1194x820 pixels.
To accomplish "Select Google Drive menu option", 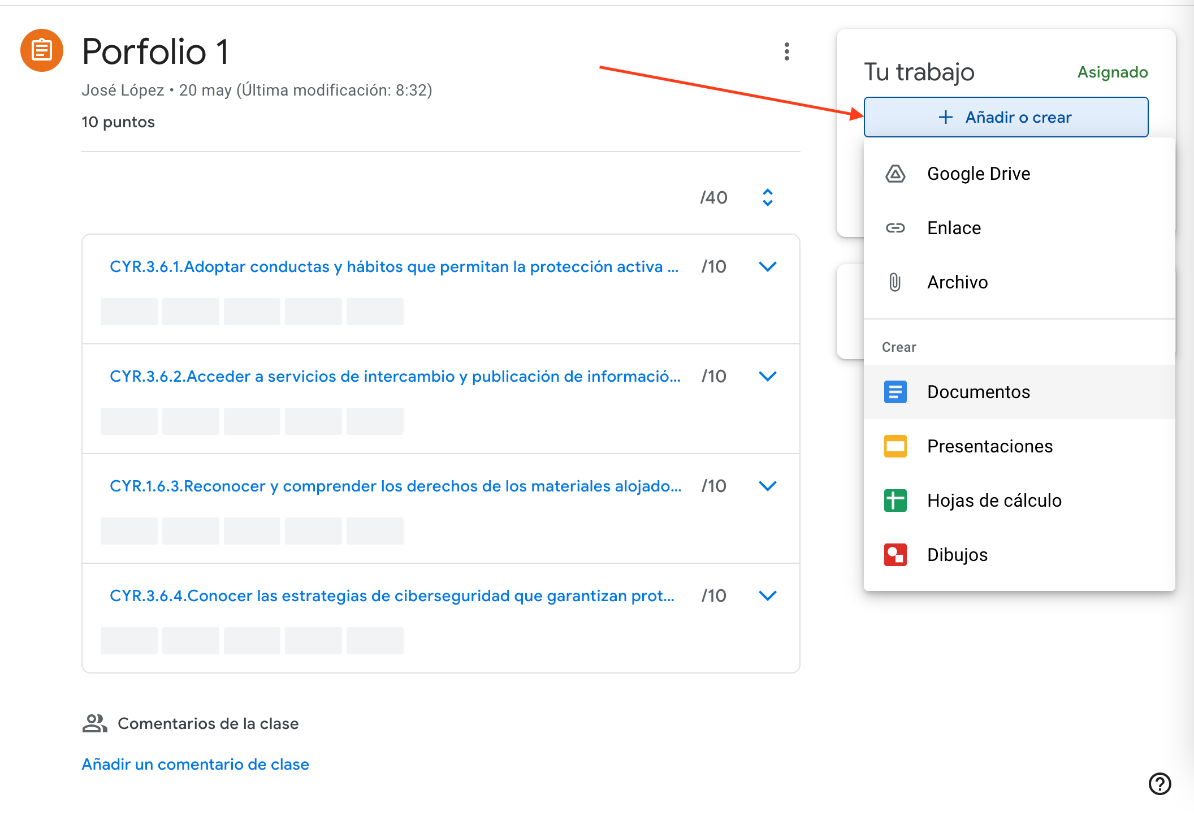I will click(x=979, y=174).
